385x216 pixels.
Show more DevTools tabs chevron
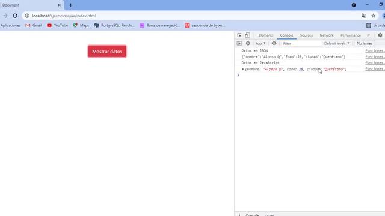pyautogui.click(x=369, y=35)
